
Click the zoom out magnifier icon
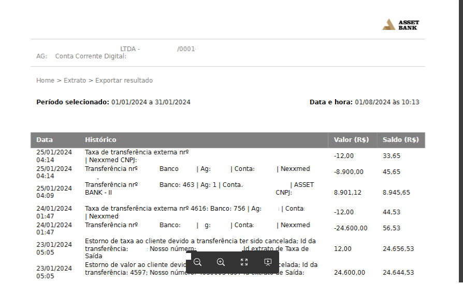point(197,262)
